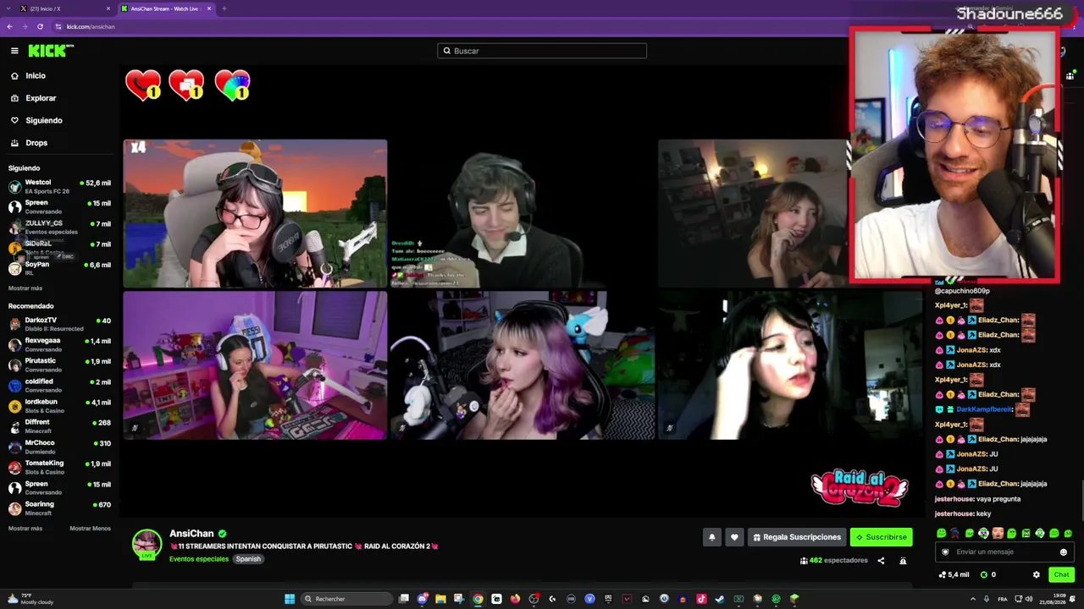Expand Siguiendo list with Mostrar más
The width and height of the screenshot is (1084, 609).
click(x=25, y=288)
